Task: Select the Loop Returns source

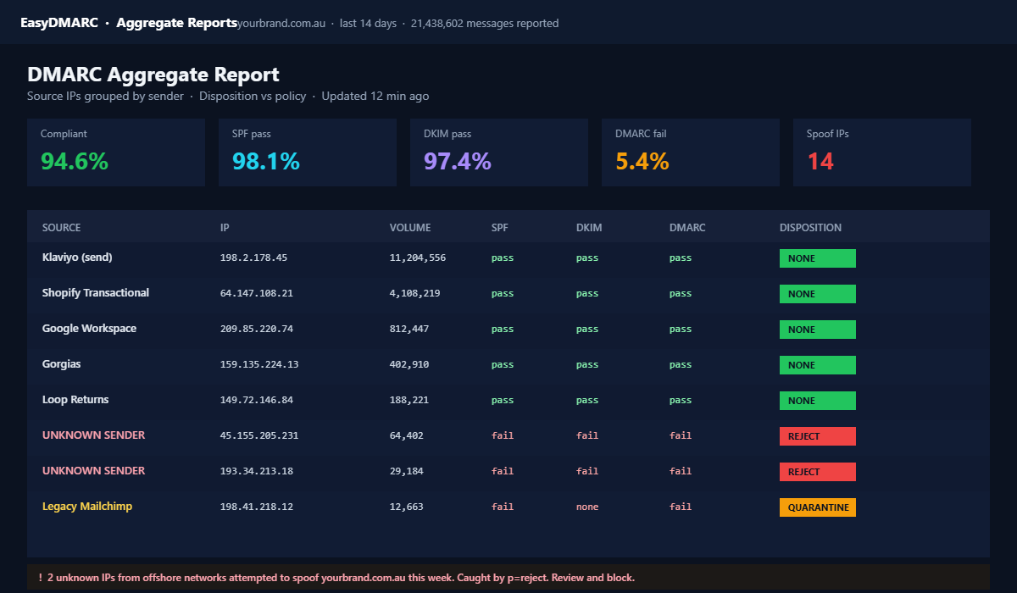Action: click(x=75, y=400)
